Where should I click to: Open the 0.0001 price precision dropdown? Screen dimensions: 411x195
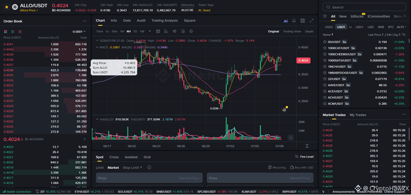pos(79,32)
